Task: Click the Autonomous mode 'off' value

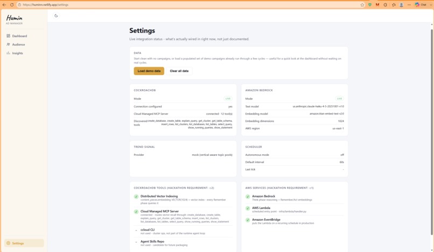Action: tap(342, 155)
